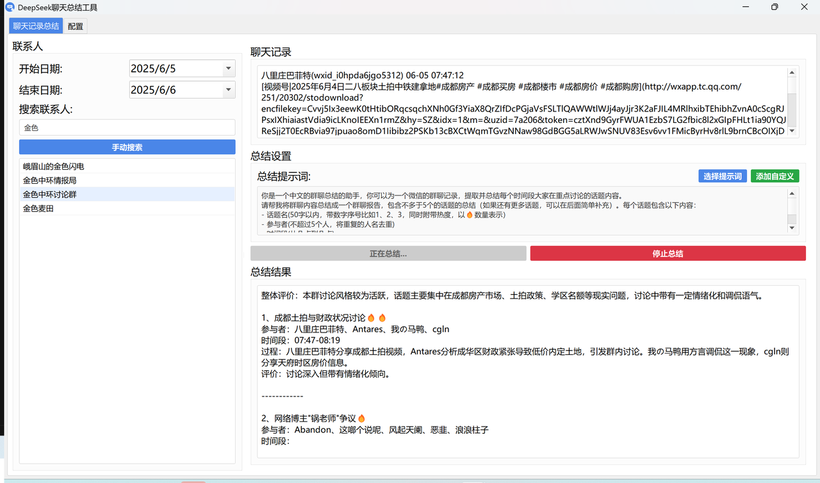
Task: Open the 结束日期 date dropdown arrow
Action: [x=229, y=90]
